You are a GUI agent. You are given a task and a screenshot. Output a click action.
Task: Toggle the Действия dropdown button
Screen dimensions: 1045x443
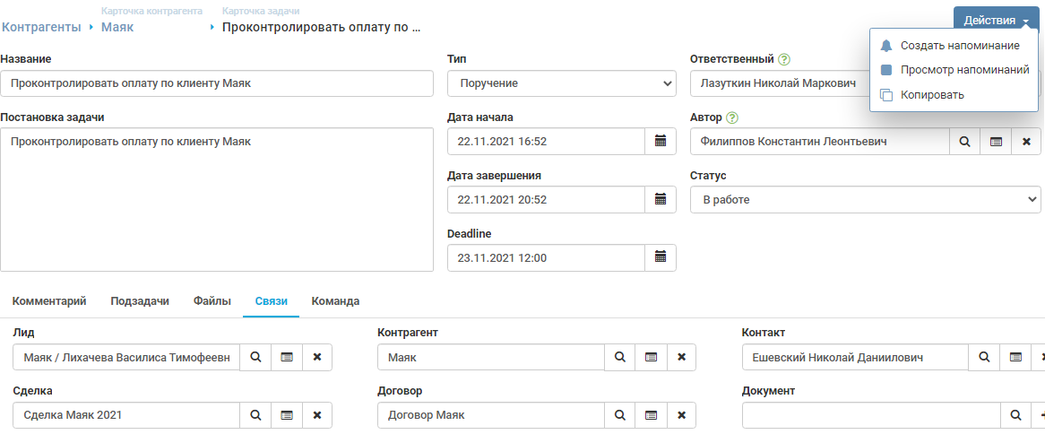pyautogui.click(x=996, y=20)
